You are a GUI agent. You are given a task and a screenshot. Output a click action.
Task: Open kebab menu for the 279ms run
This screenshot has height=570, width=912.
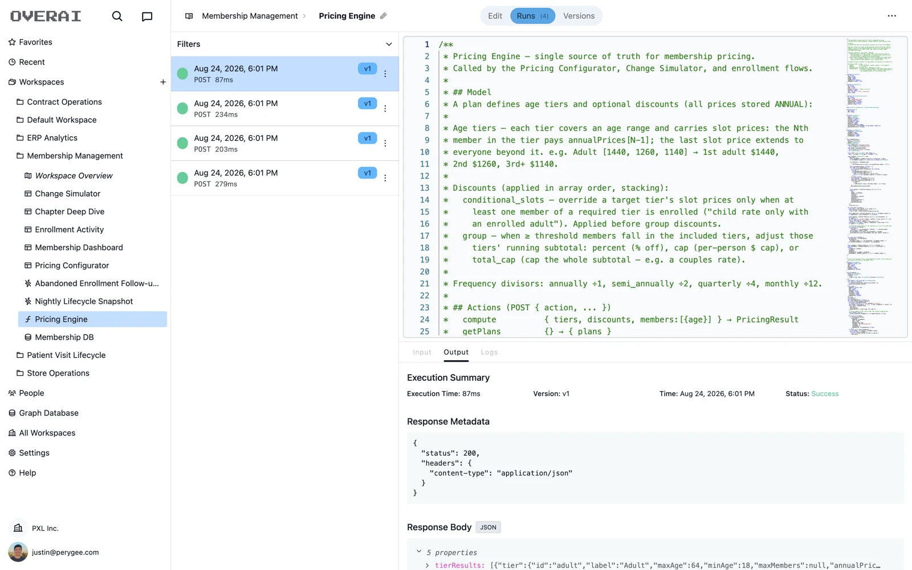coord(385,178)
